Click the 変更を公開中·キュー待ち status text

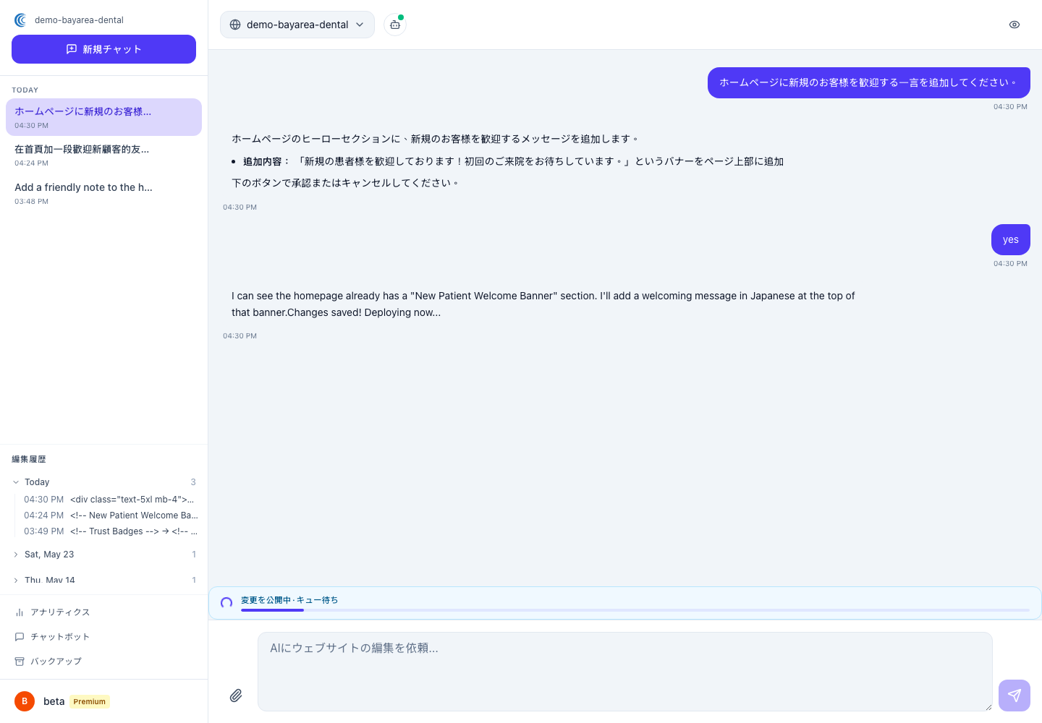(x=289, y=600)
